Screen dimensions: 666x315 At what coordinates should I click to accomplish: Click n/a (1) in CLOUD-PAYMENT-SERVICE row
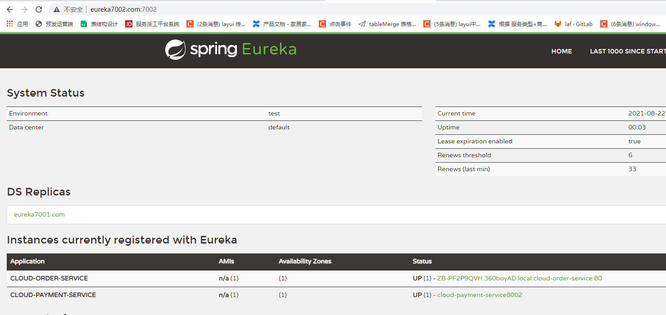pos(229,295)
